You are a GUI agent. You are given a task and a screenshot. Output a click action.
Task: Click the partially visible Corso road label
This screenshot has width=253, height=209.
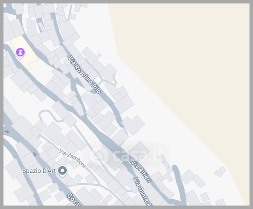(74, 199)
